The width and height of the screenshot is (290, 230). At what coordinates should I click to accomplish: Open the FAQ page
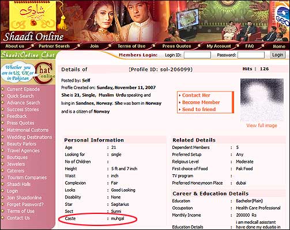click(x=250, y=46)
